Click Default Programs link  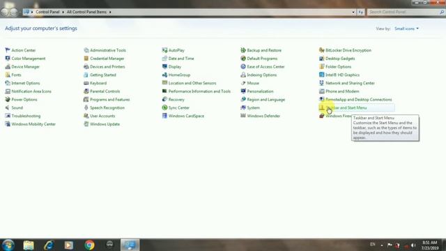(262, 59)
